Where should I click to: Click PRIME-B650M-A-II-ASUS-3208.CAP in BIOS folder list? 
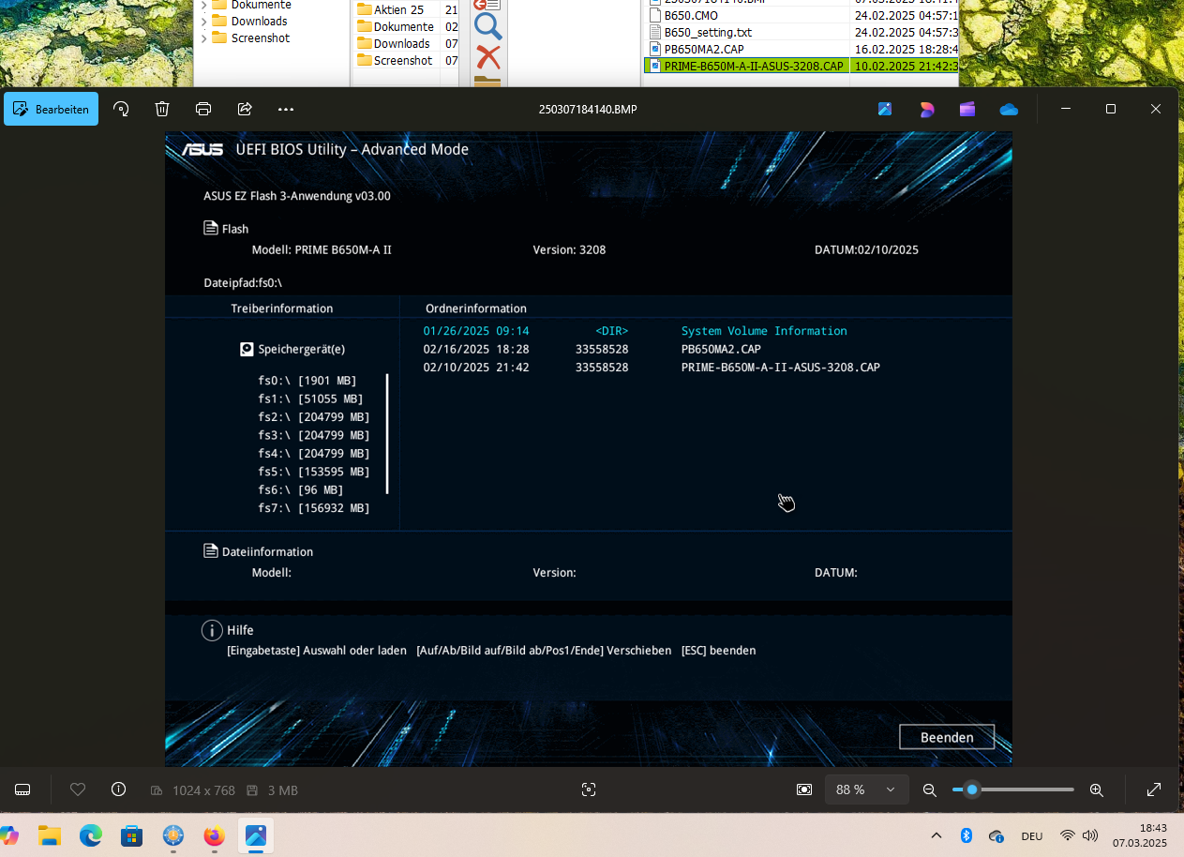click(x=781, y=368)
